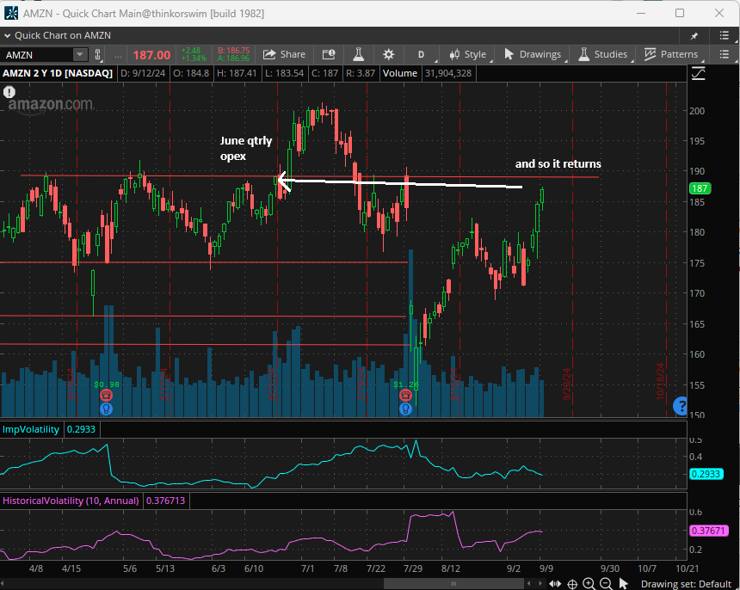Click the 0.376713 HistoricalVolatility value

tap(166, 501)
